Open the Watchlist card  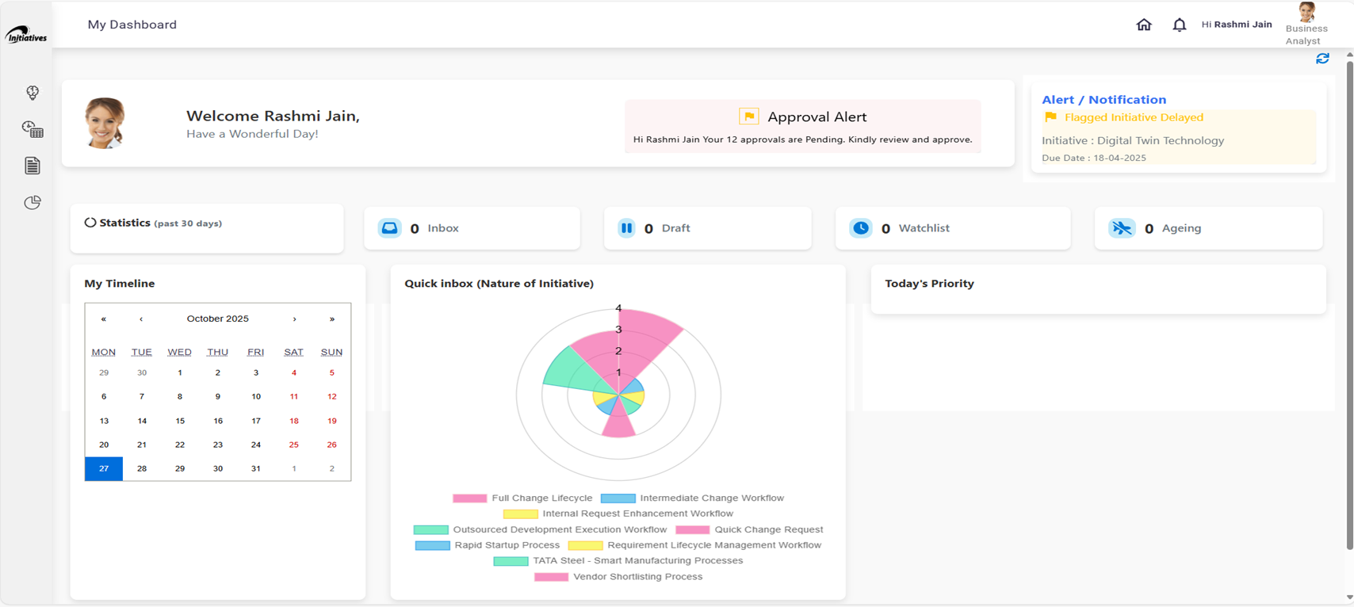[951, 228]
